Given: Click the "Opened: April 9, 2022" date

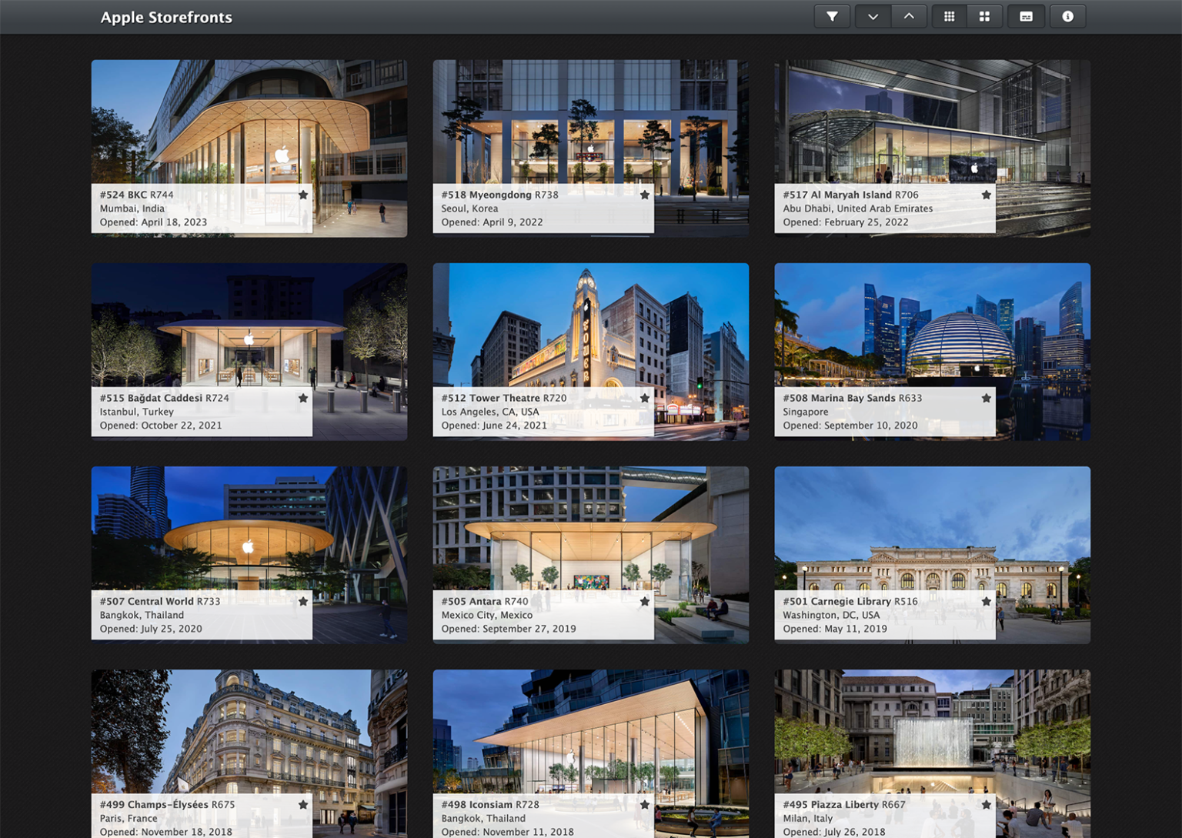Looking at the screenshot, I should click(492, 222).
